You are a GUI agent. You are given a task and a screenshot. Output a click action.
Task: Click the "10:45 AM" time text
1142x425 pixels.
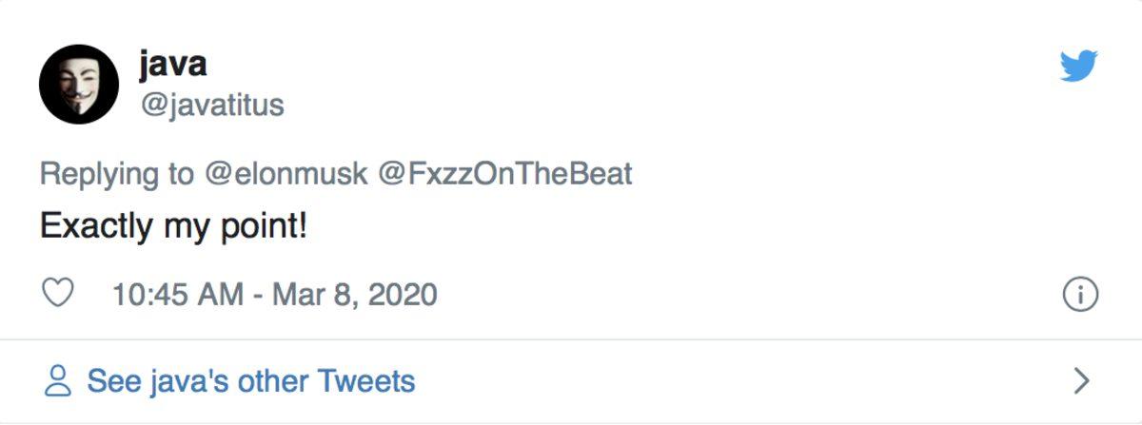pyautogui.click(x=178, y=295)
